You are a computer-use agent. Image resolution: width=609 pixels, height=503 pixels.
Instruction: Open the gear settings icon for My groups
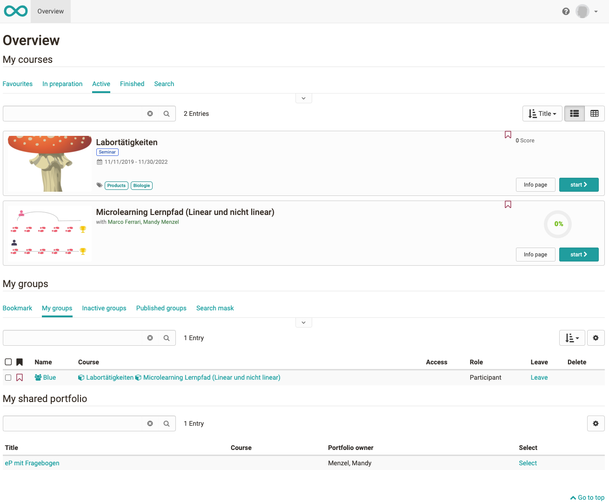[596, 338]
